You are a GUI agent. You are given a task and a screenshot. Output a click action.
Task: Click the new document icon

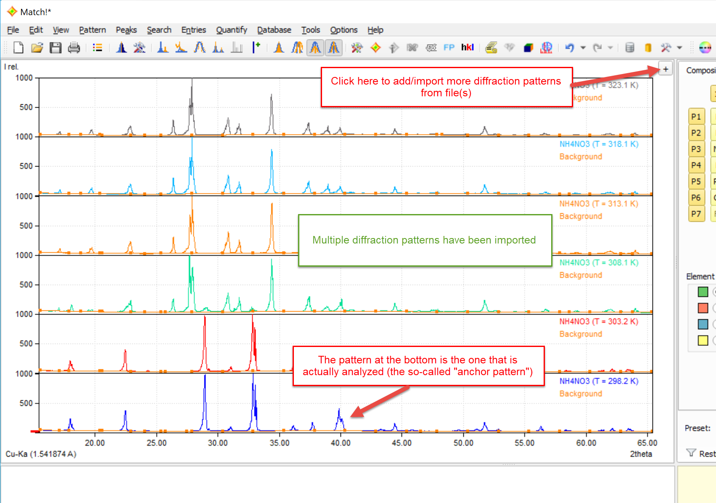18,48
